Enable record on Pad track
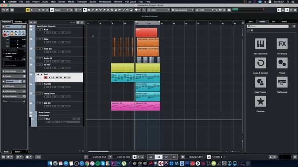 tap(46, 77)
